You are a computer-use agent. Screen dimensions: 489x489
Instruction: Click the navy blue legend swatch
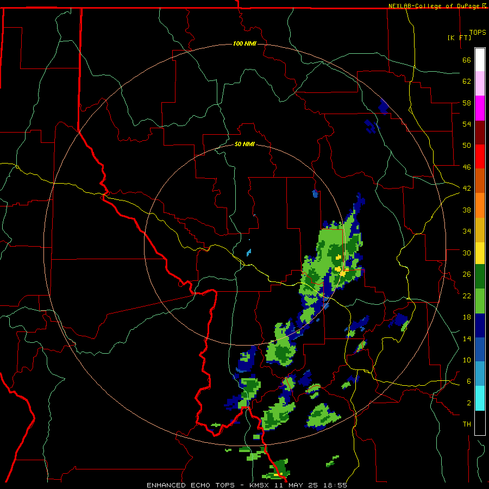480,325
